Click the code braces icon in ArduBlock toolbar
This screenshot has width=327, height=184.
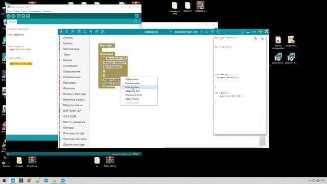[218, 32]
